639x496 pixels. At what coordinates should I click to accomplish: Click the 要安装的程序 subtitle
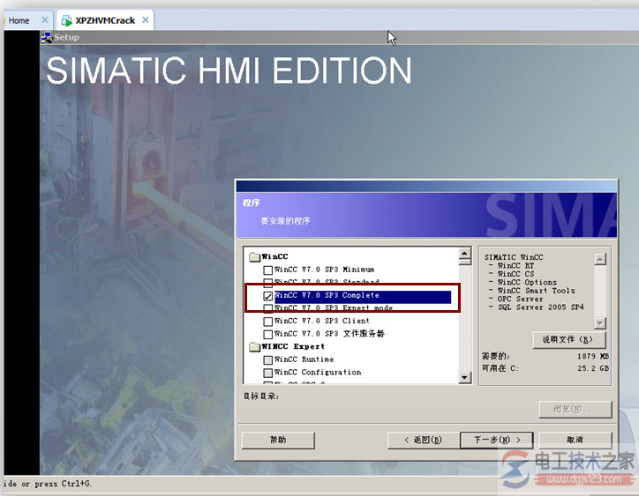click(x=285, y=221)
